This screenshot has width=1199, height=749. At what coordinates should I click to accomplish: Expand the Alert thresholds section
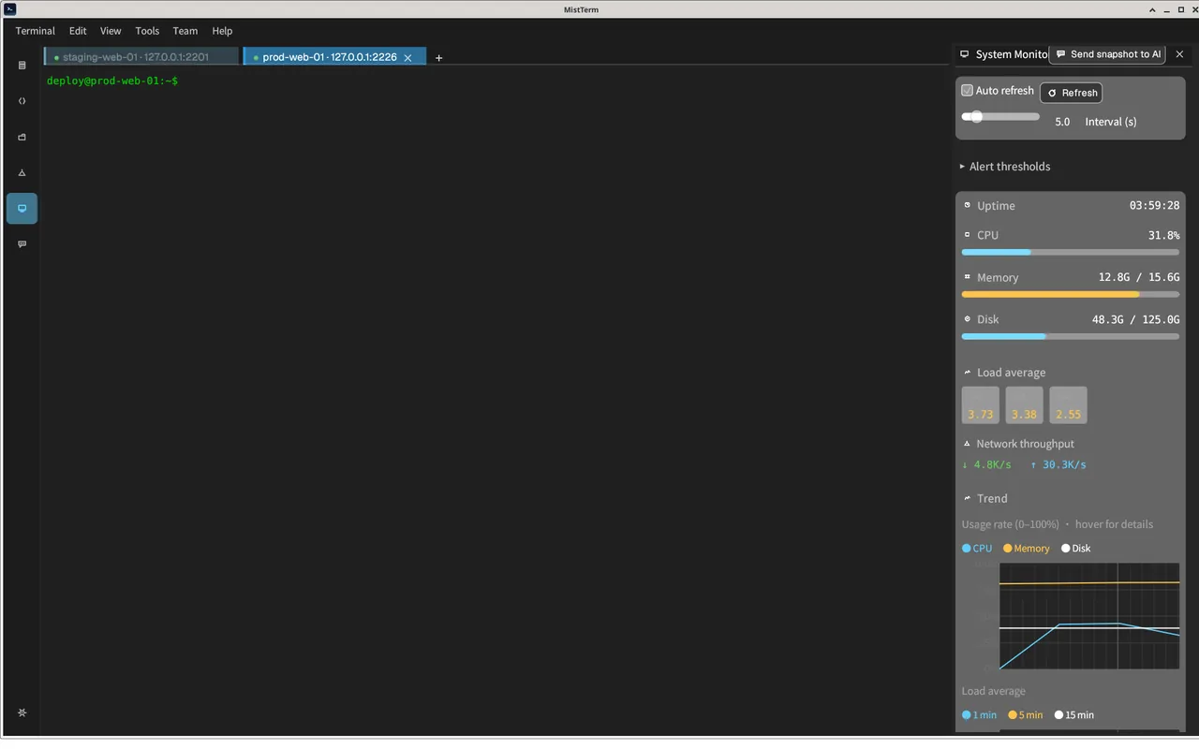[1005, 167]
